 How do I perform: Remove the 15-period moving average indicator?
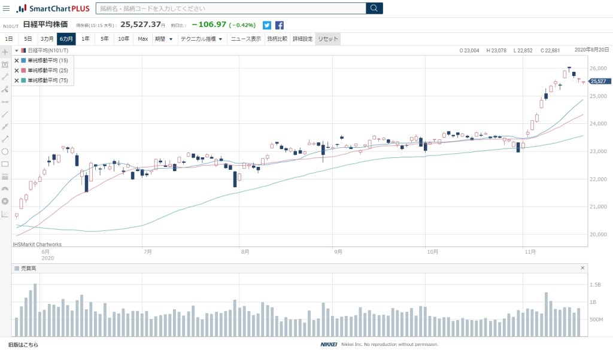pyautogui.click(x=17, y=60)
